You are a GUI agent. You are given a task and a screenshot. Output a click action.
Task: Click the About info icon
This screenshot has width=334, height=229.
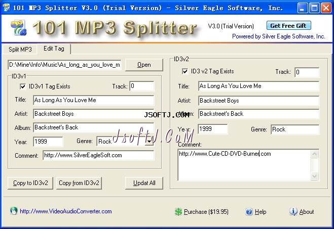pos(293,211)
